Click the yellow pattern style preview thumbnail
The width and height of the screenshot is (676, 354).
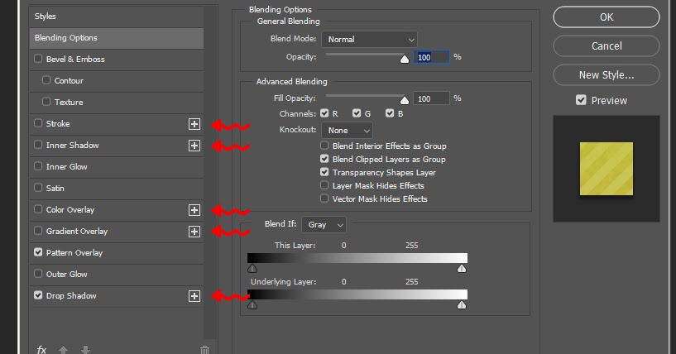[606, 169]
